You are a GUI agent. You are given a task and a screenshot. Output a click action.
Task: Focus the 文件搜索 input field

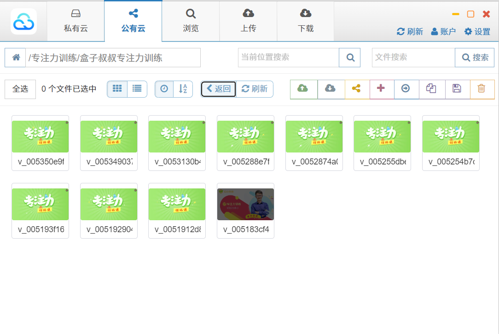click(413, 58)
